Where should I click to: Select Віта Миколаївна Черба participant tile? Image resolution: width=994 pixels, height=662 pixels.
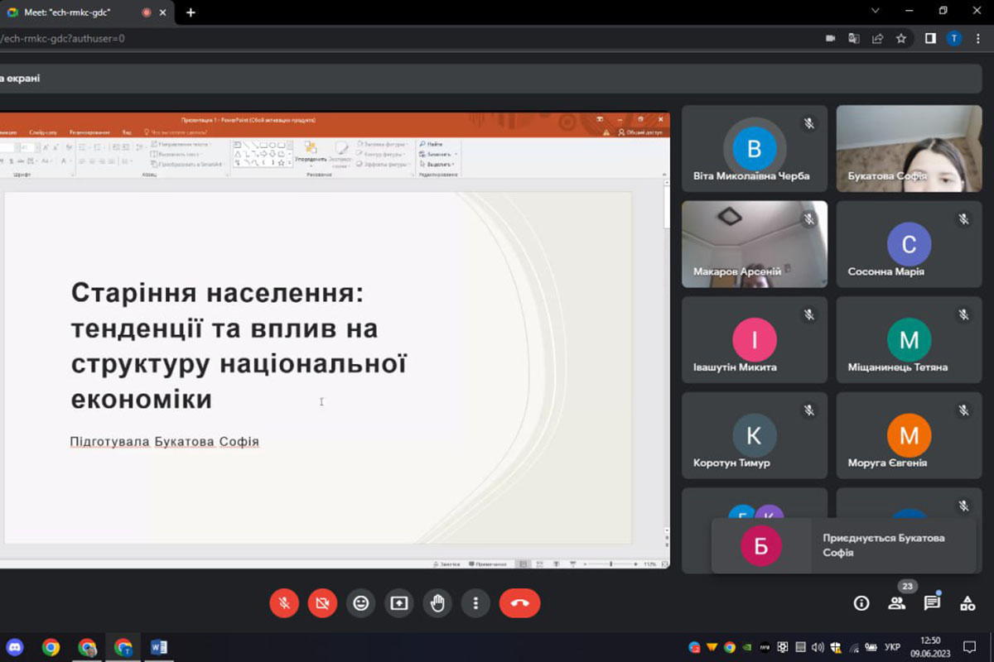[x=755, y=149]
